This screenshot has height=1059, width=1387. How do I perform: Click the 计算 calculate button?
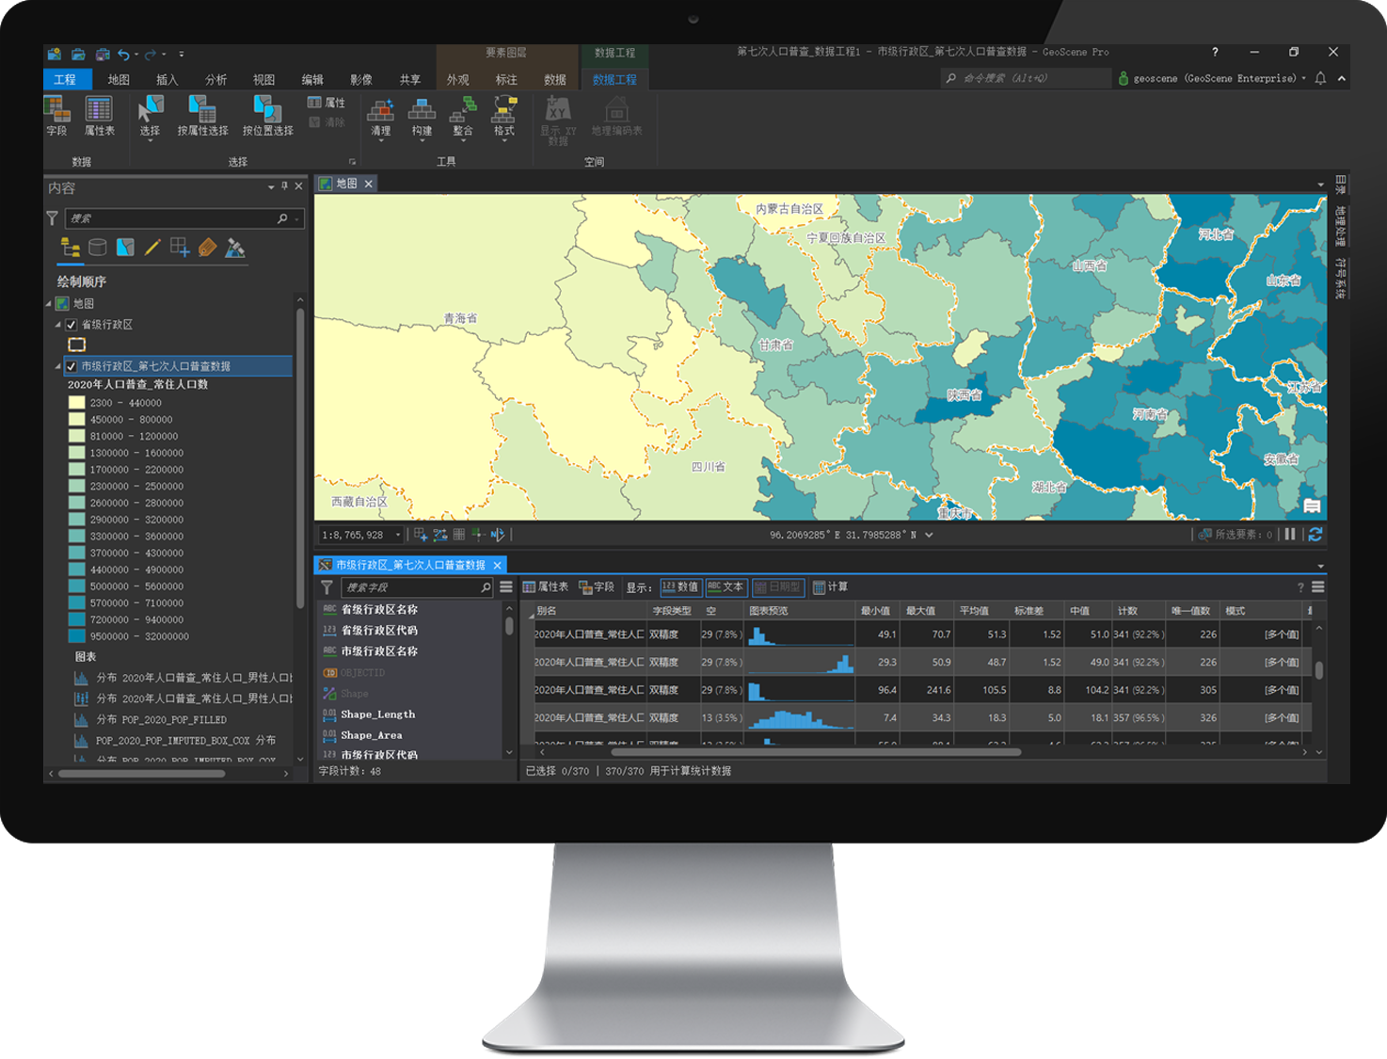830,586
